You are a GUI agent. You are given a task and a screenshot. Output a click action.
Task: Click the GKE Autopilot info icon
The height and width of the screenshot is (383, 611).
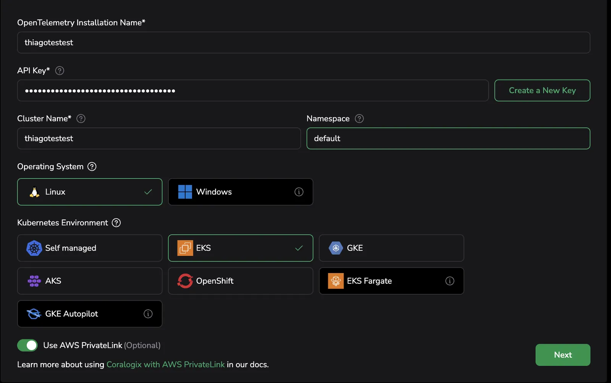click(x=148, y=314)
